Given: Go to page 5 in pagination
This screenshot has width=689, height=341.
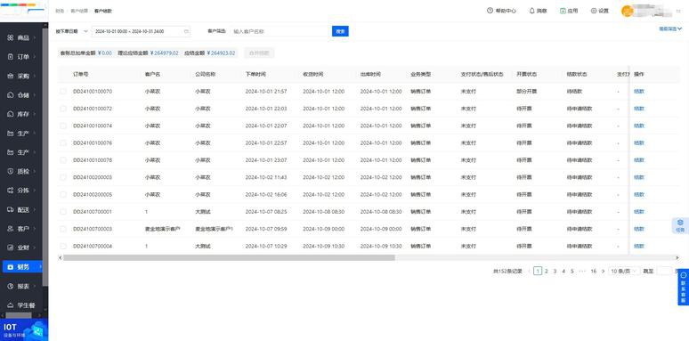Looking at the screenshot, I should click(x=572, y=272).
